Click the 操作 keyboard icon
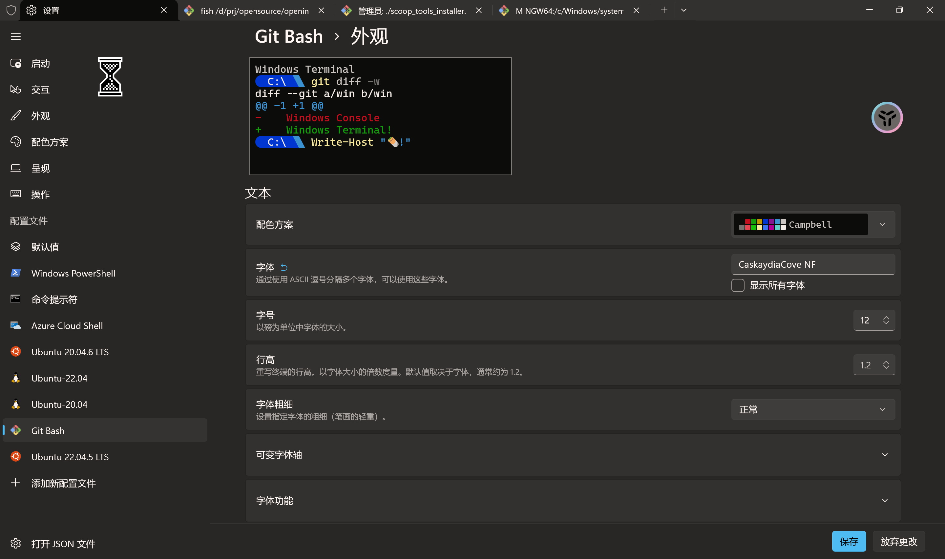The image size is (945, 559). (15, 194)
